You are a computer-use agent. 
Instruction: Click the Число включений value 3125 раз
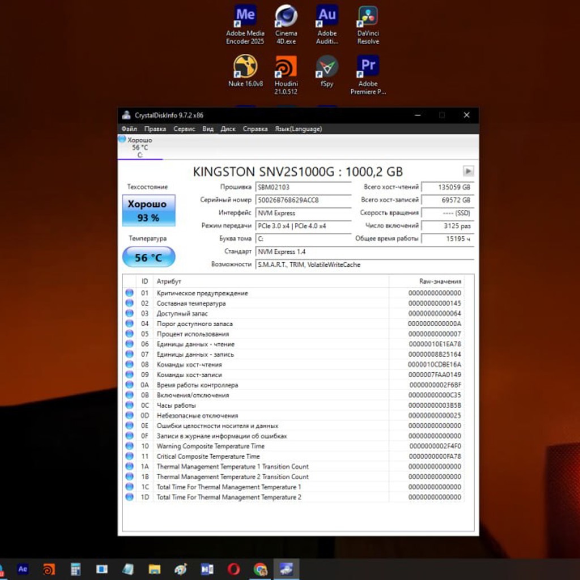pos(447,226)
